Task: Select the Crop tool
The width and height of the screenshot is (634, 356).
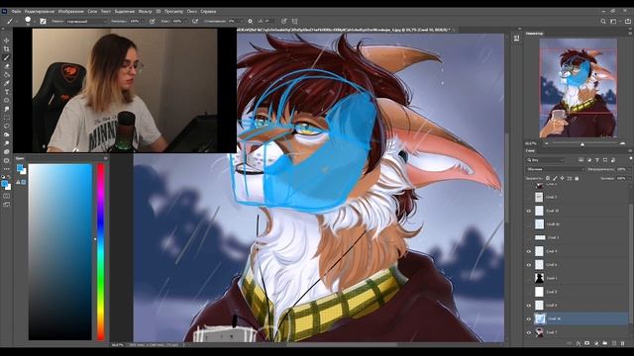Action: (x=7, y=48)
